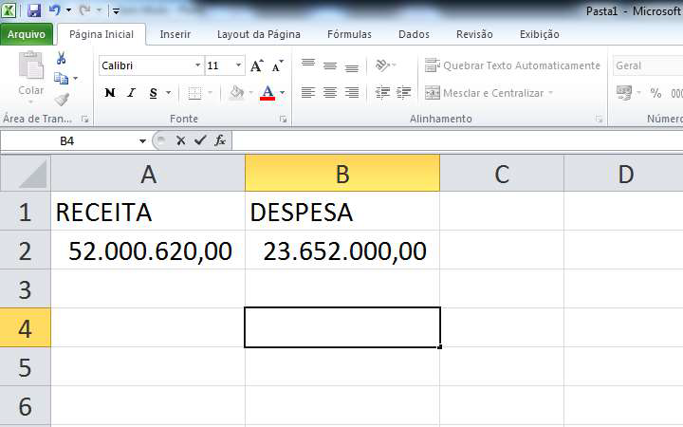
Task: Open the Arquivo tab
Action: tap(27, 34)
